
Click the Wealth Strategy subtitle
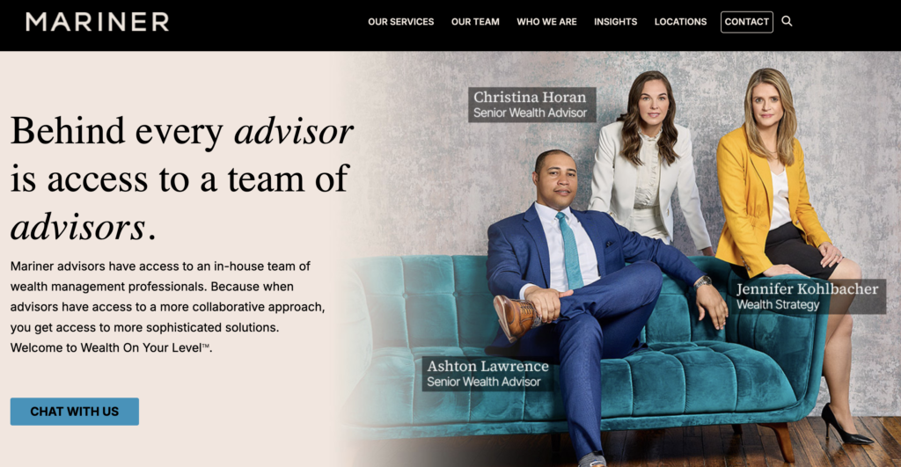click(x=778, y=305)
